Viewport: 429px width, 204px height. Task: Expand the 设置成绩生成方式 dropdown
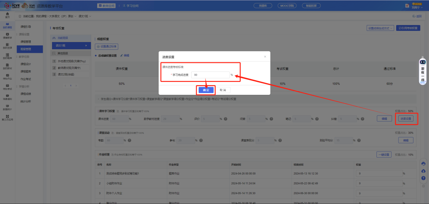381,28
